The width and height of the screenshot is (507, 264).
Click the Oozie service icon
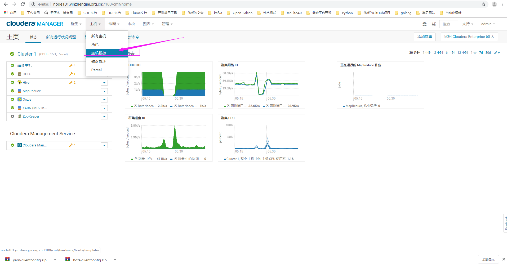pos(20,99)
